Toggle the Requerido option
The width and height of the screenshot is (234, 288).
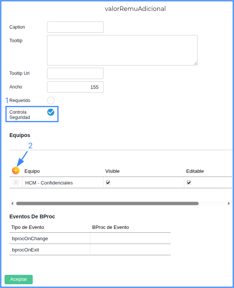[51, 101]
